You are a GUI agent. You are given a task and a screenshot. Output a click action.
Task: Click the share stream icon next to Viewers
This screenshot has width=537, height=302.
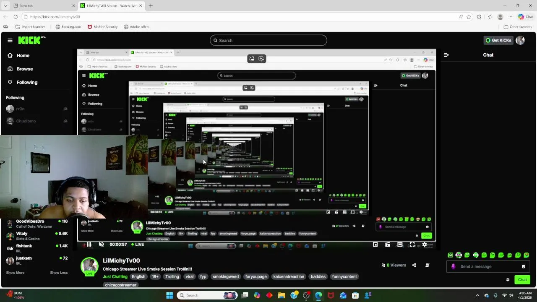[414, 265]
